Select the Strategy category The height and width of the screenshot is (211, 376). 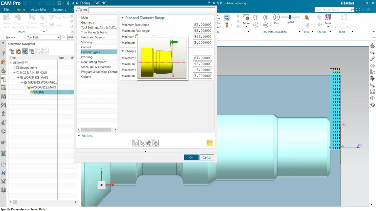tap(87, 42)
